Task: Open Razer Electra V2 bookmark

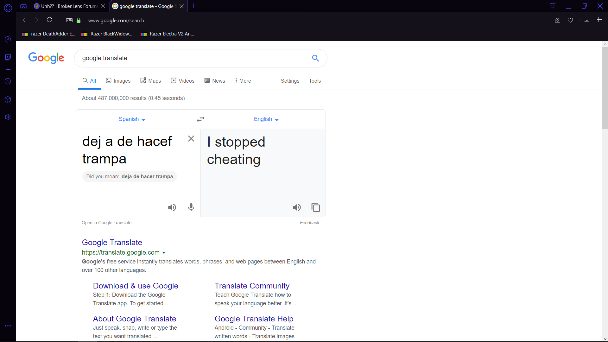Action: point(167,34)
